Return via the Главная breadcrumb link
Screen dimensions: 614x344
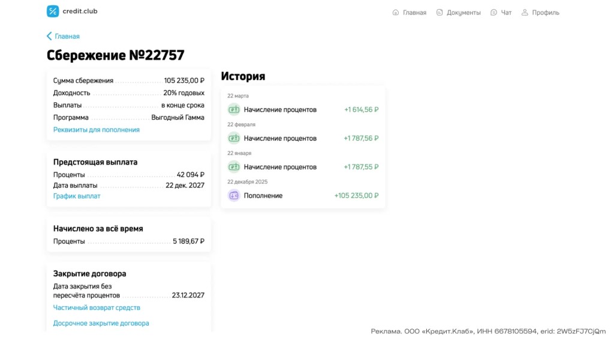[67, 36]
